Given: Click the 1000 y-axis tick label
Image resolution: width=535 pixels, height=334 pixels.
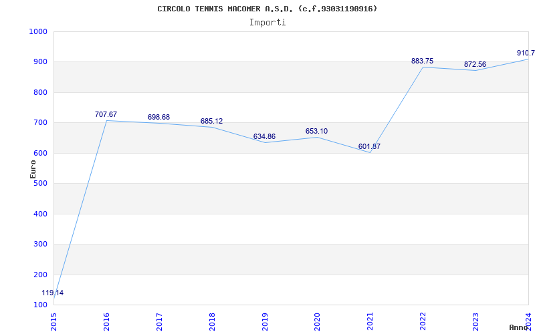Looking at the screenshot, I should 38,31.
